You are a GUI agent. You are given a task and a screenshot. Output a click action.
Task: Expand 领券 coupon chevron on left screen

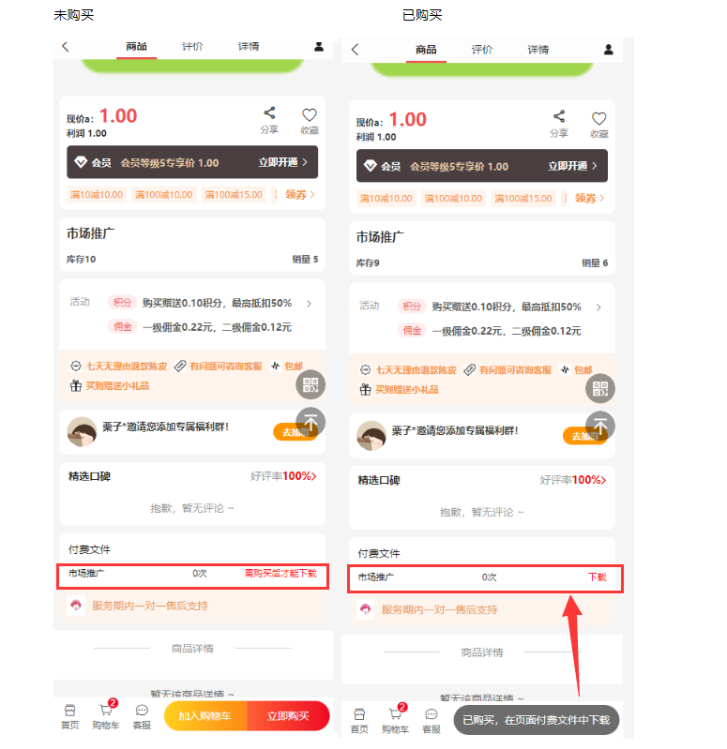click(312, 194)
